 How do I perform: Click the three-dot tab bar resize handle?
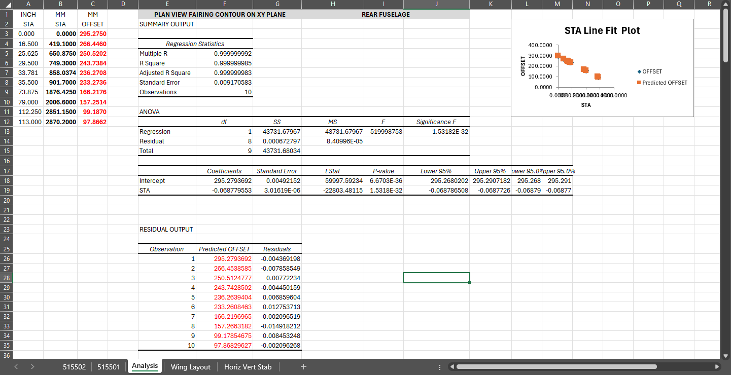(439, 367)
